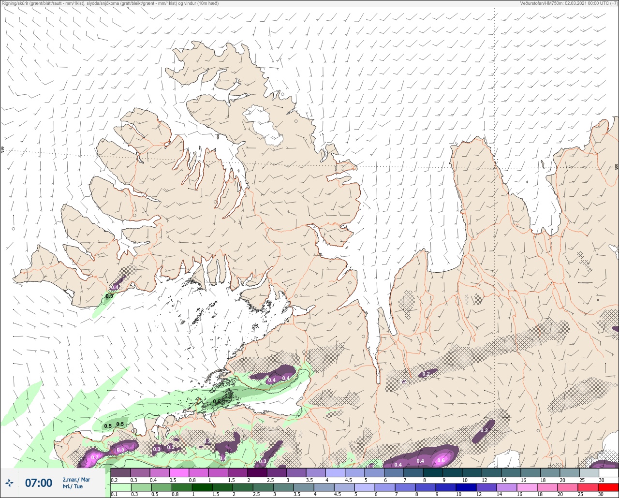The image size is (619, 498).
Task: Select bright pink snow swatch between 0.5 and 0.8
Action: point(179,472)
